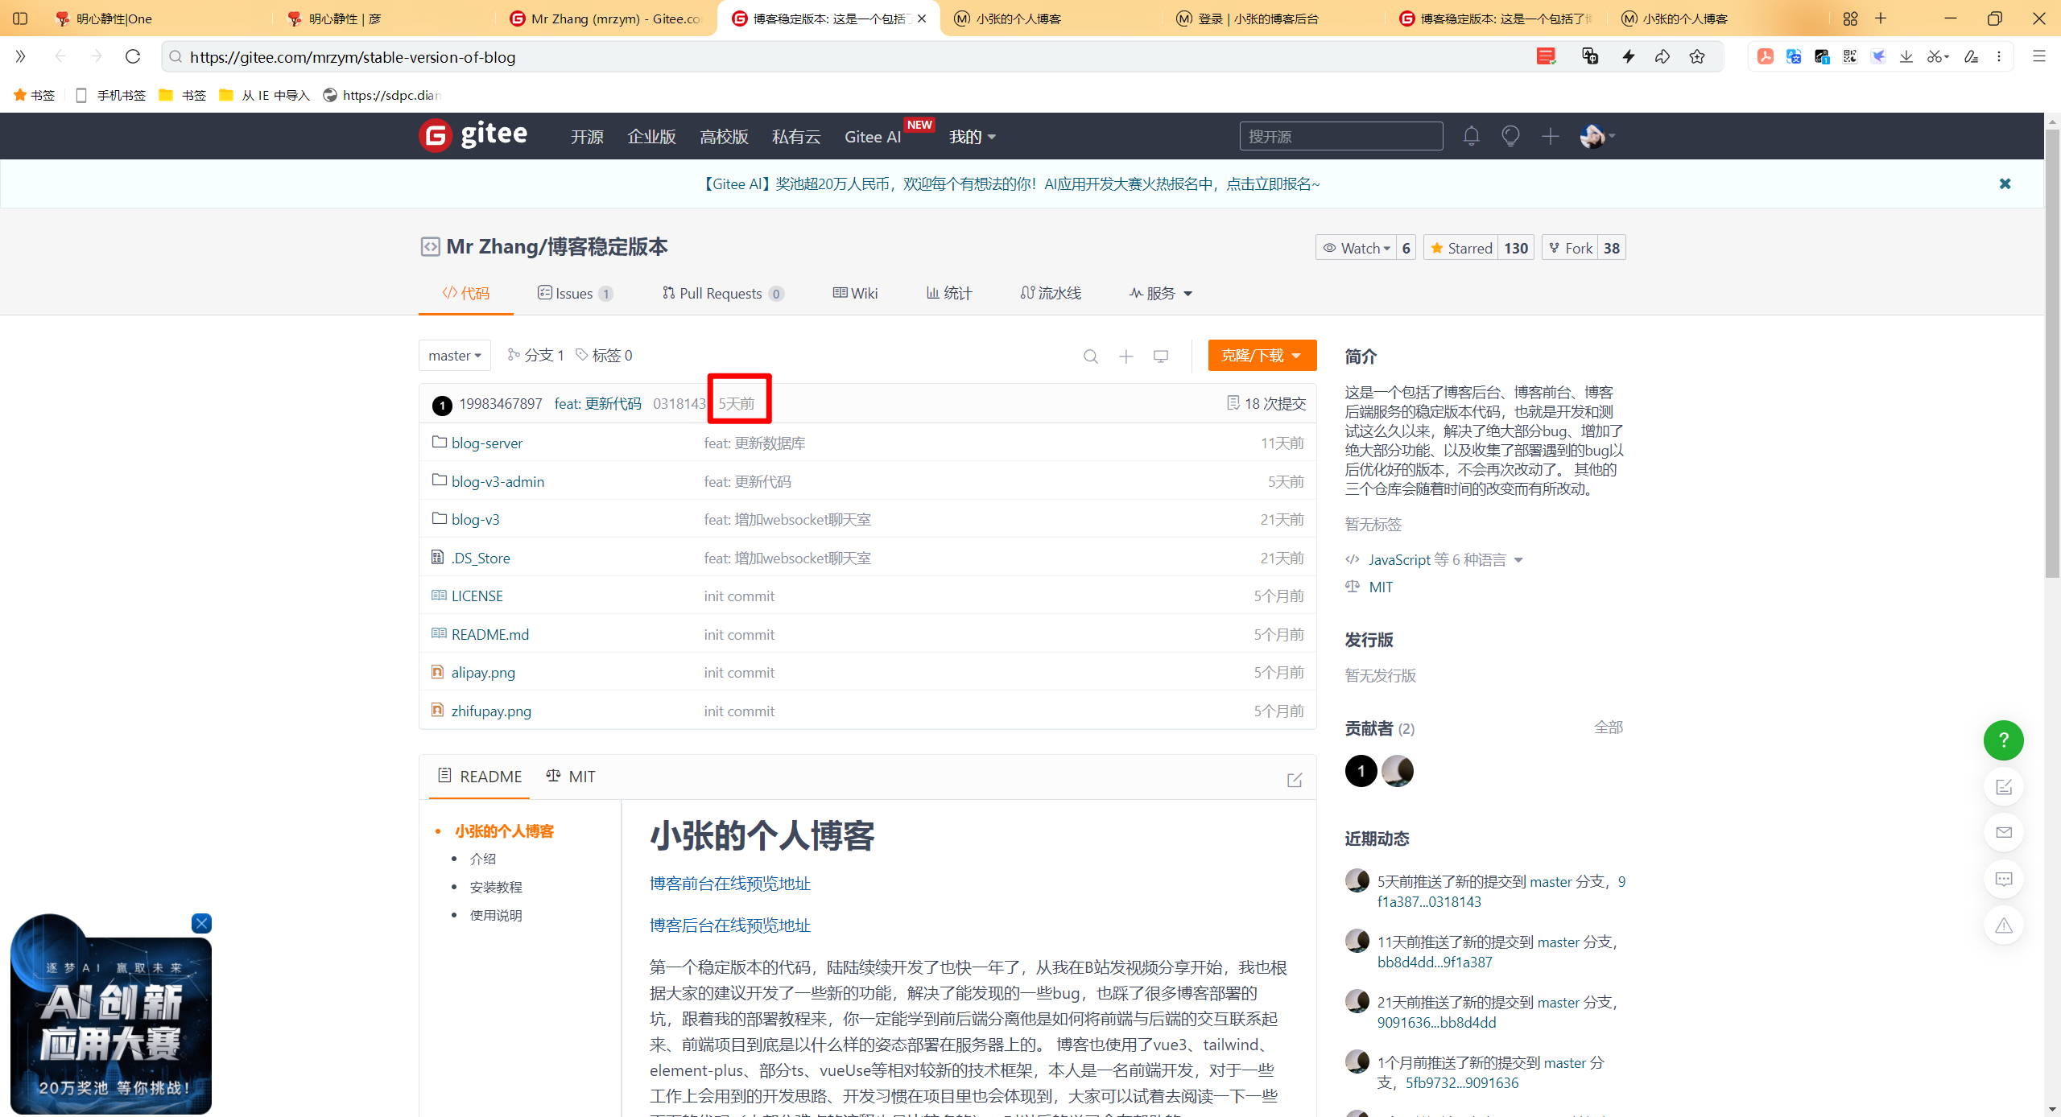Screen dimensions: 2061x1117
Task: Click the floating edit feedback icon
Action: click(2003, 786)
